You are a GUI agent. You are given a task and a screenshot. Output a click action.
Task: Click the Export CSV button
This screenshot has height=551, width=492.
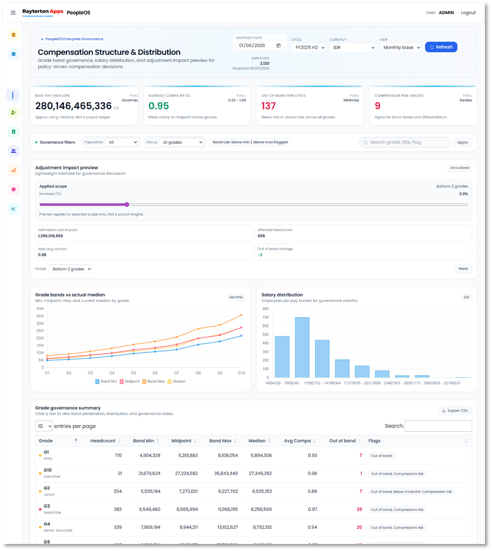[x=455, y=411]
